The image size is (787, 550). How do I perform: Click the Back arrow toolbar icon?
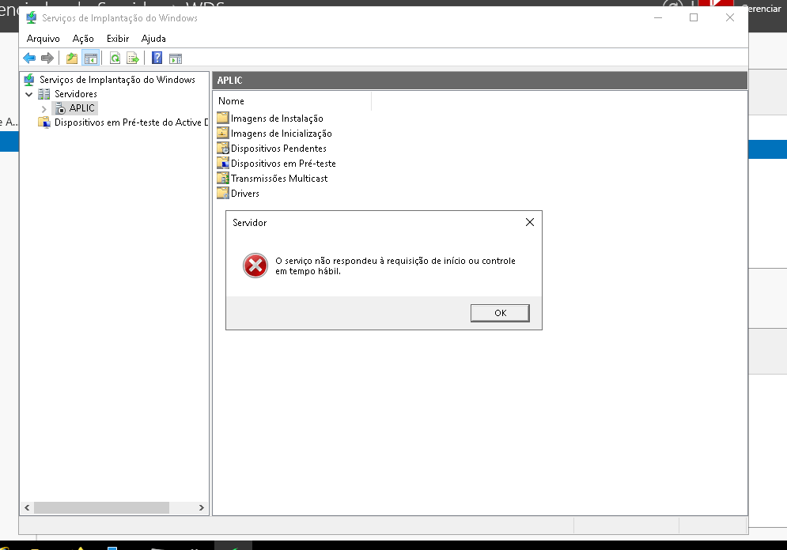29,58
